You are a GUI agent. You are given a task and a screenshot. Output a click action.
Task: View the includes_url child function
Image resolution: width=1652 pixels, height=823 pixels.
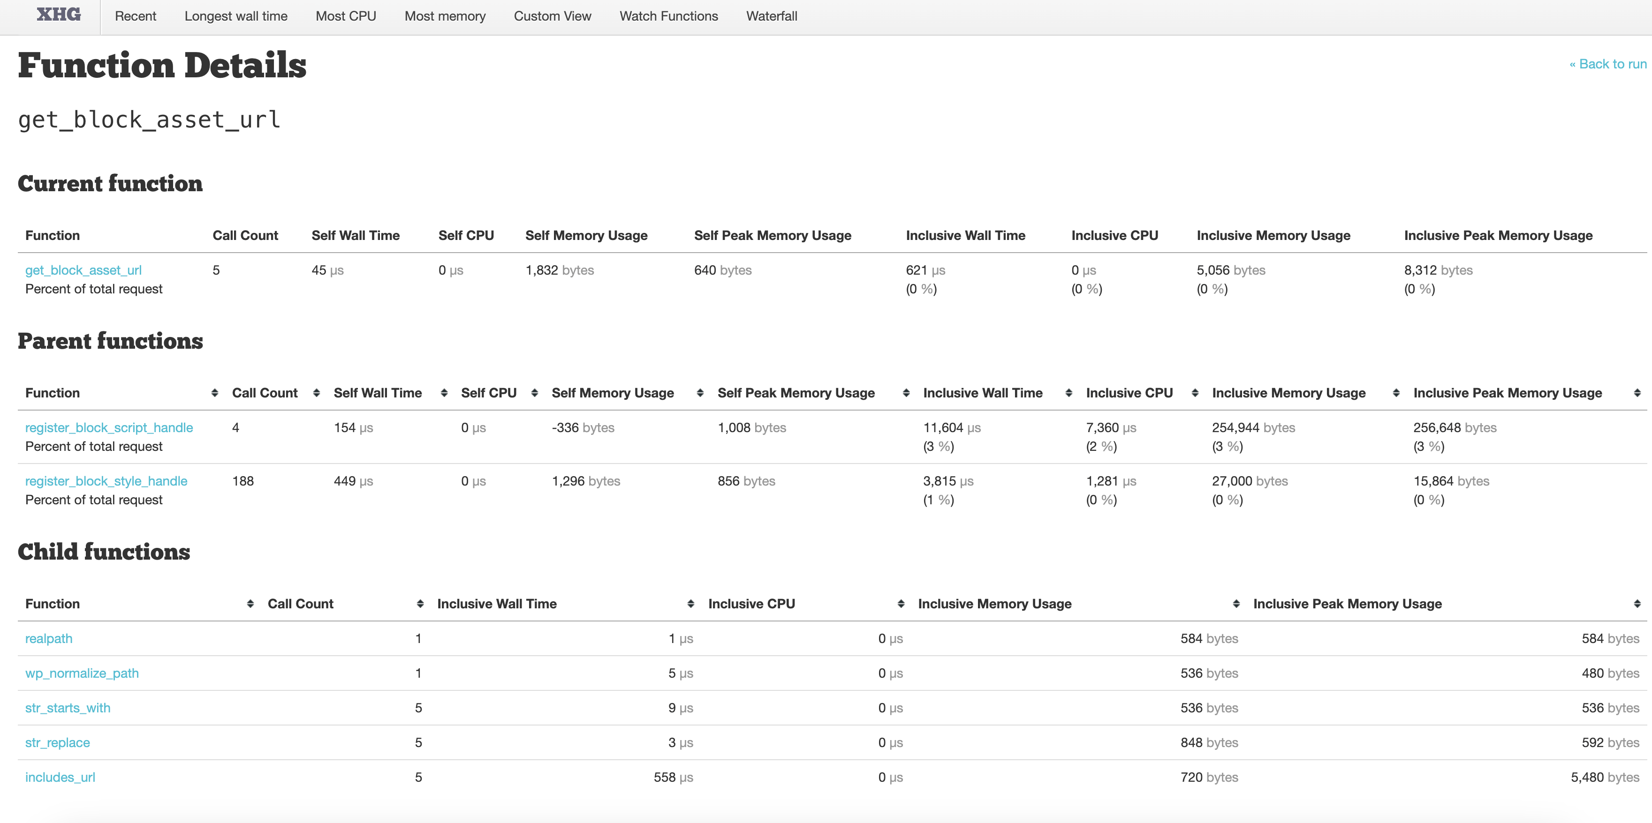tap(60, 777)
